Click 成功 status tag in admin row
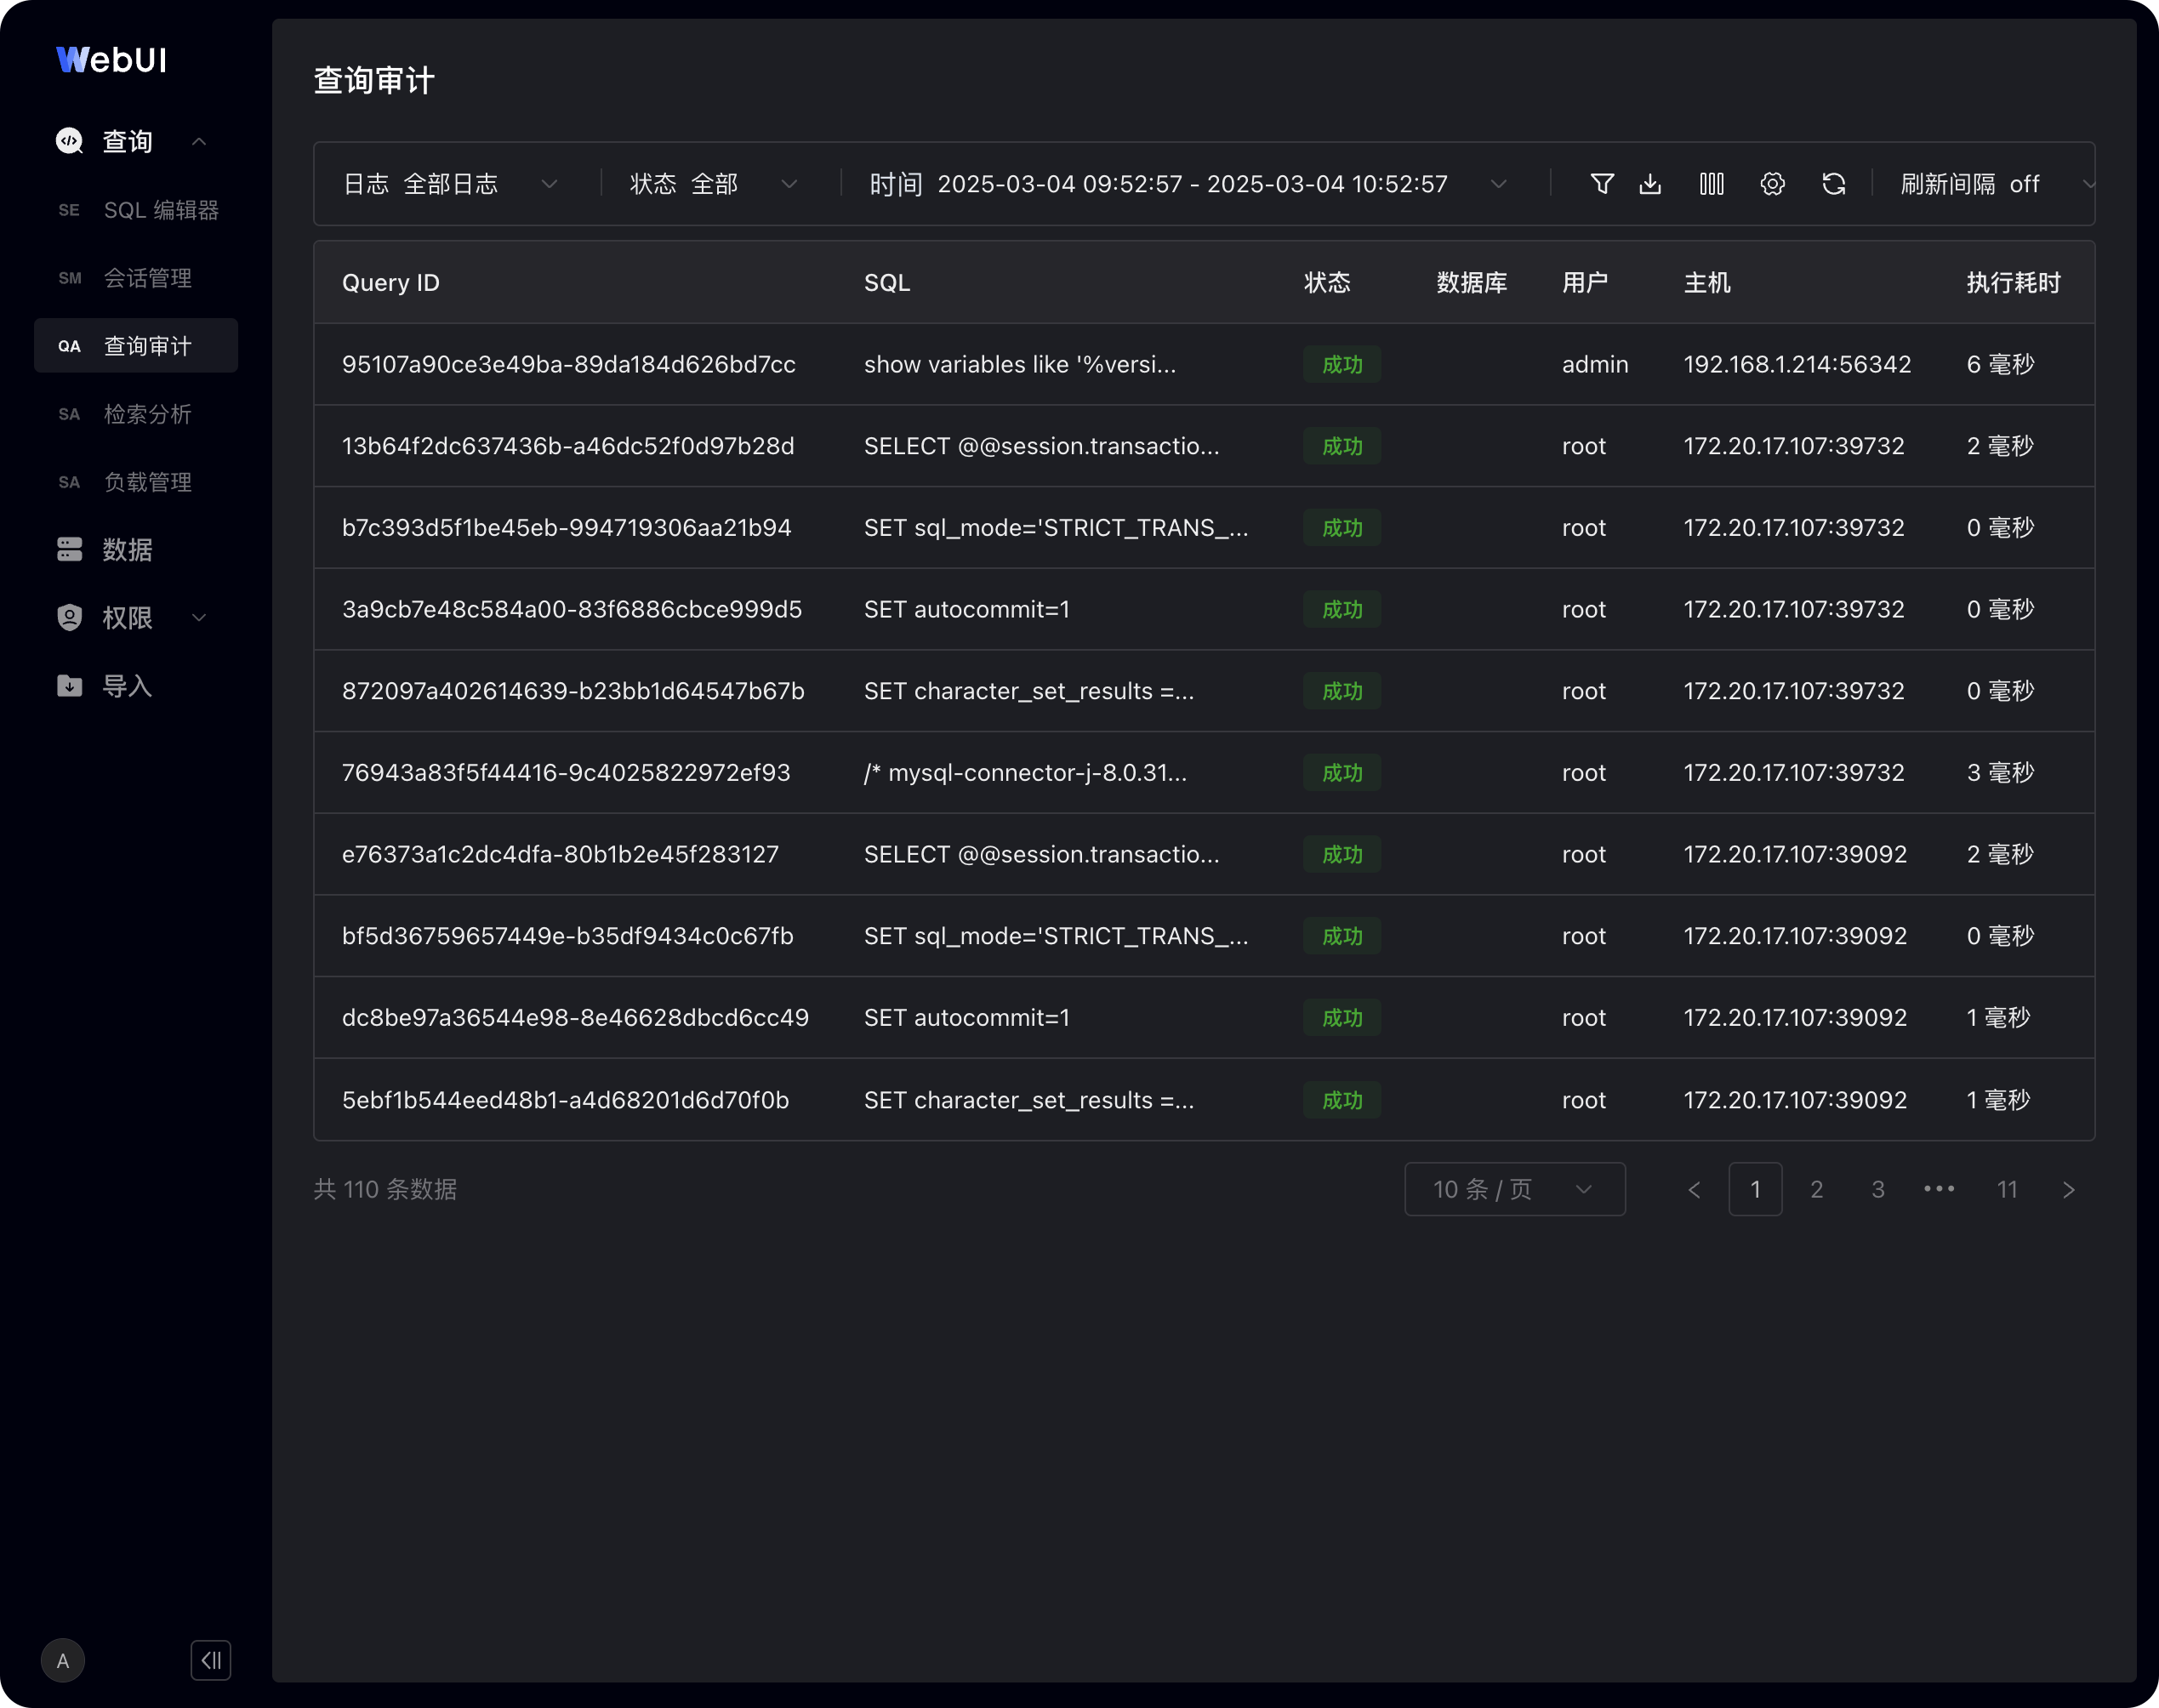Screen dimensions: 2159x1708 [1341, 364]
